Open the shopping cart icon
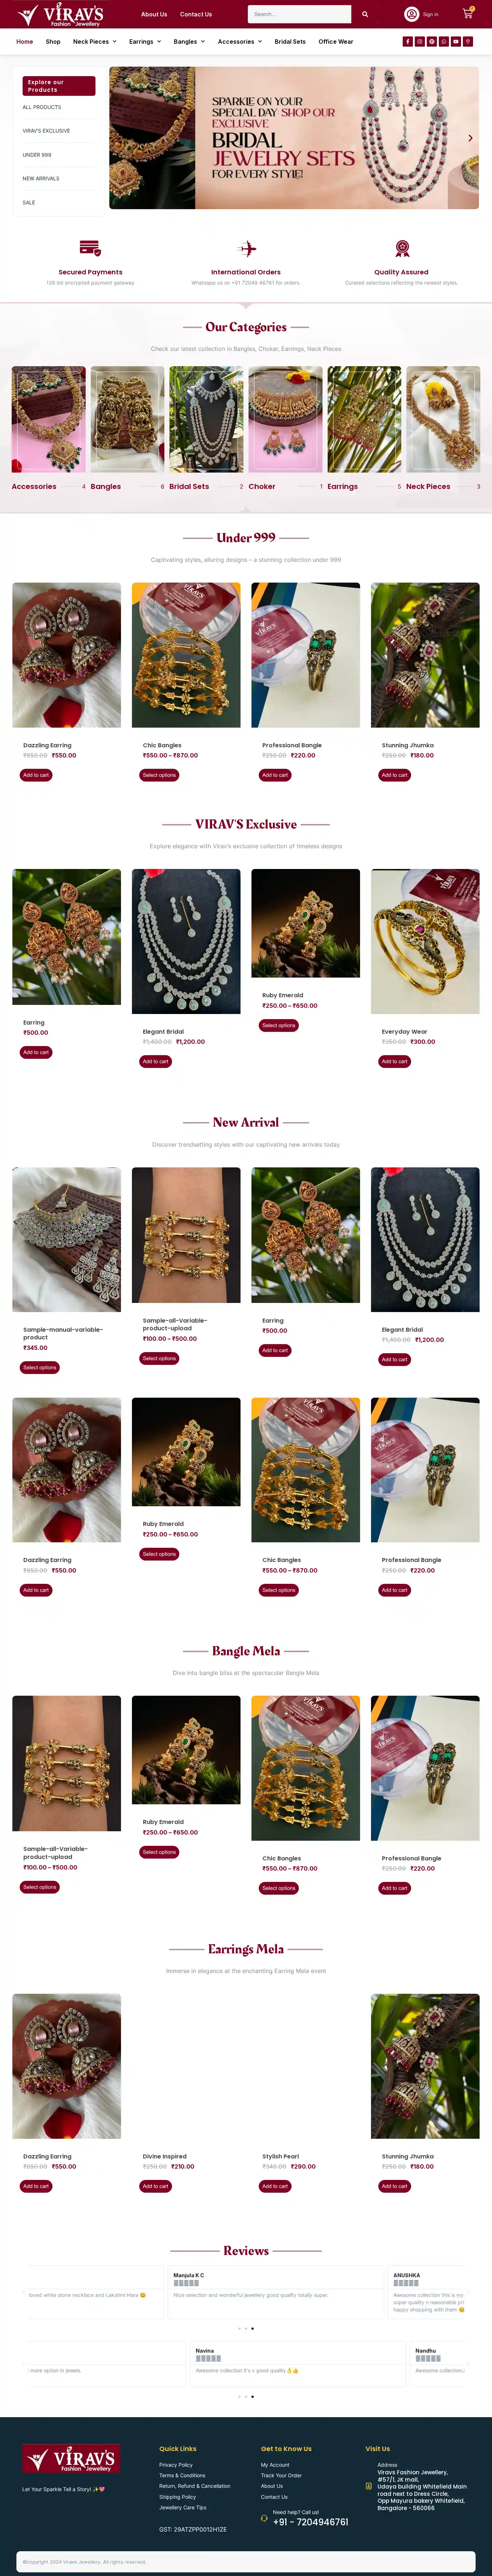Image resolution: width=492 pixels, height=2576 pixels. coord(467,14)
